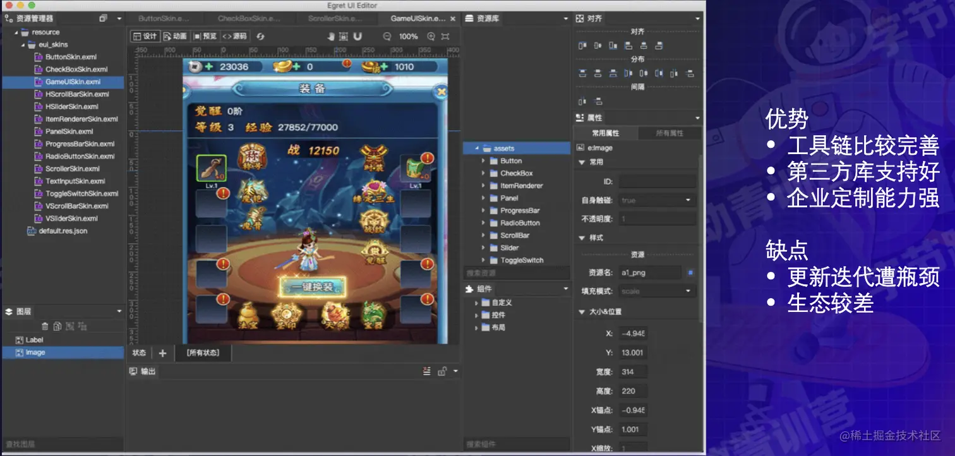Zoom in with the plus magnifier
Screen dimensions: 955x456
[x=431, y=37]
